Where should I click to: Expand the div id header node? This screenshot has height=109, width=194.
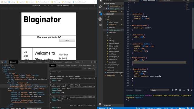point(5,75)
